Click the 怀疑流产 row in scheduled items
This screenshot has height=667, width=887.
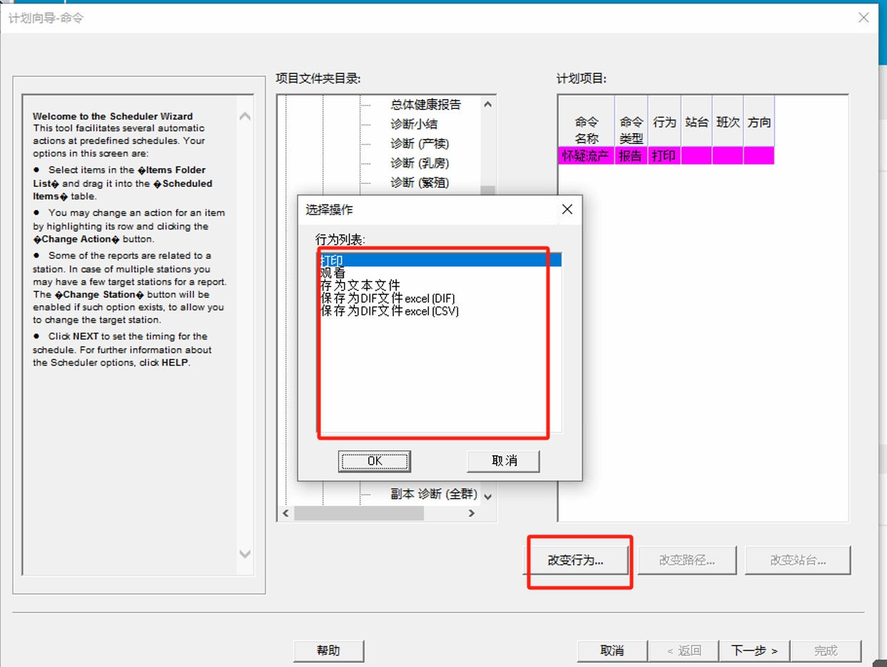pyautogui.click(x=584, y=155)
